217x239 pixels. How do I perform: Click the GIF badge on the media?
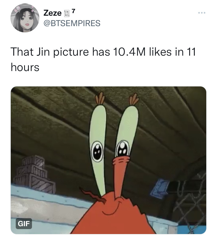click(24, 224)
